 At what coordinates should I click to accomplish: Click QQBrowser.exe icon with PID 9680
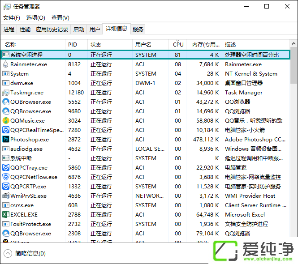(x=6, y=111)
